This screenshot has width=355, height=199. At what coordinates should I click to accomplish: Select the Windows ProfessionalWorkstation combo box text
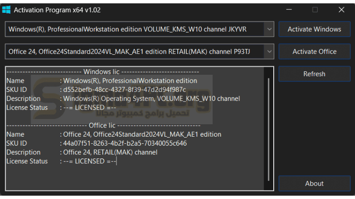click(x=128, y=30)
